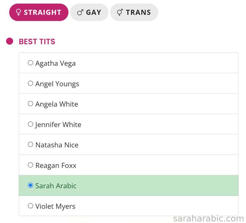Switch to the Gay tab
The height and width of the screenshot is (223, 246).
tap(89, 12)
